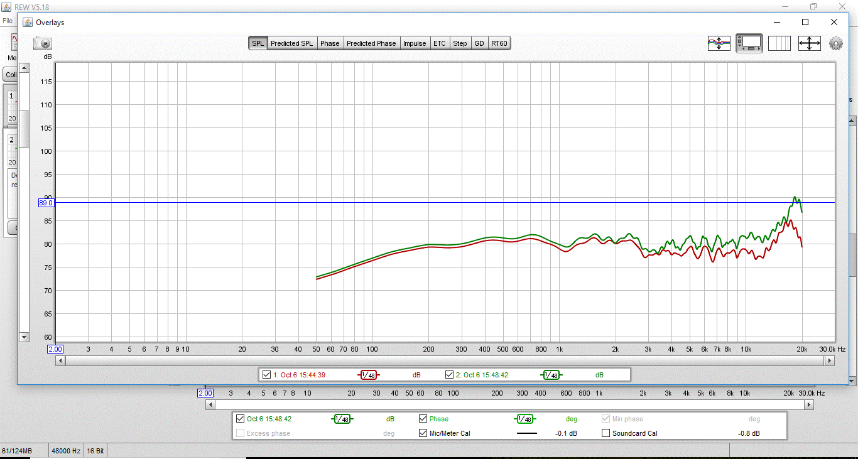Click the overlay frequency scrollbar track
The width and height of the screenshot is (858, 459).
click(445, 360)
